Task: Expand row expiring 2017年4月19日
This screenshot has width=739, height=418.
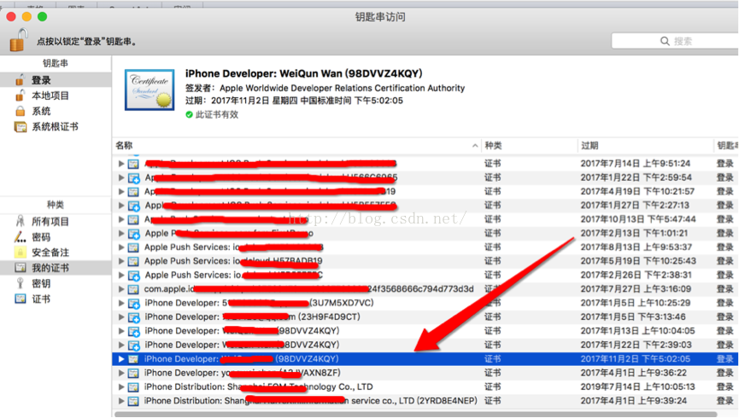Action: pos(121,192)
